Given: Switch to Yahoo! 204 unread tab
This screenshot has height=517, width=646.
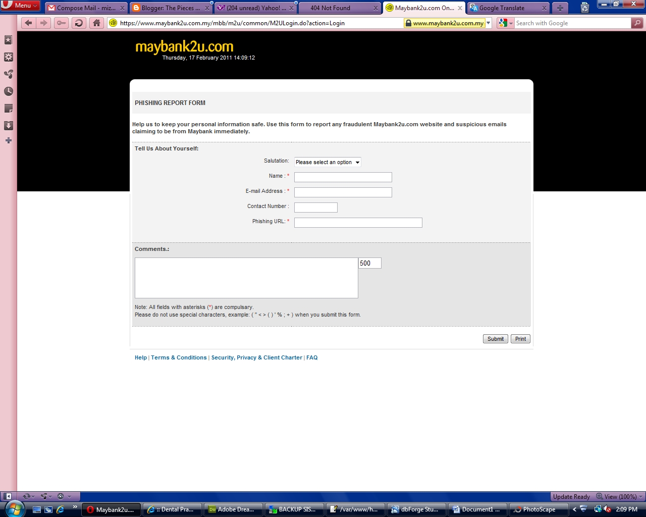Looking at the screenshot, I should [255, 8].
